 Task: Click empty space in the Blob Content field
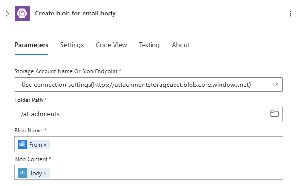[x=165, y=172]
